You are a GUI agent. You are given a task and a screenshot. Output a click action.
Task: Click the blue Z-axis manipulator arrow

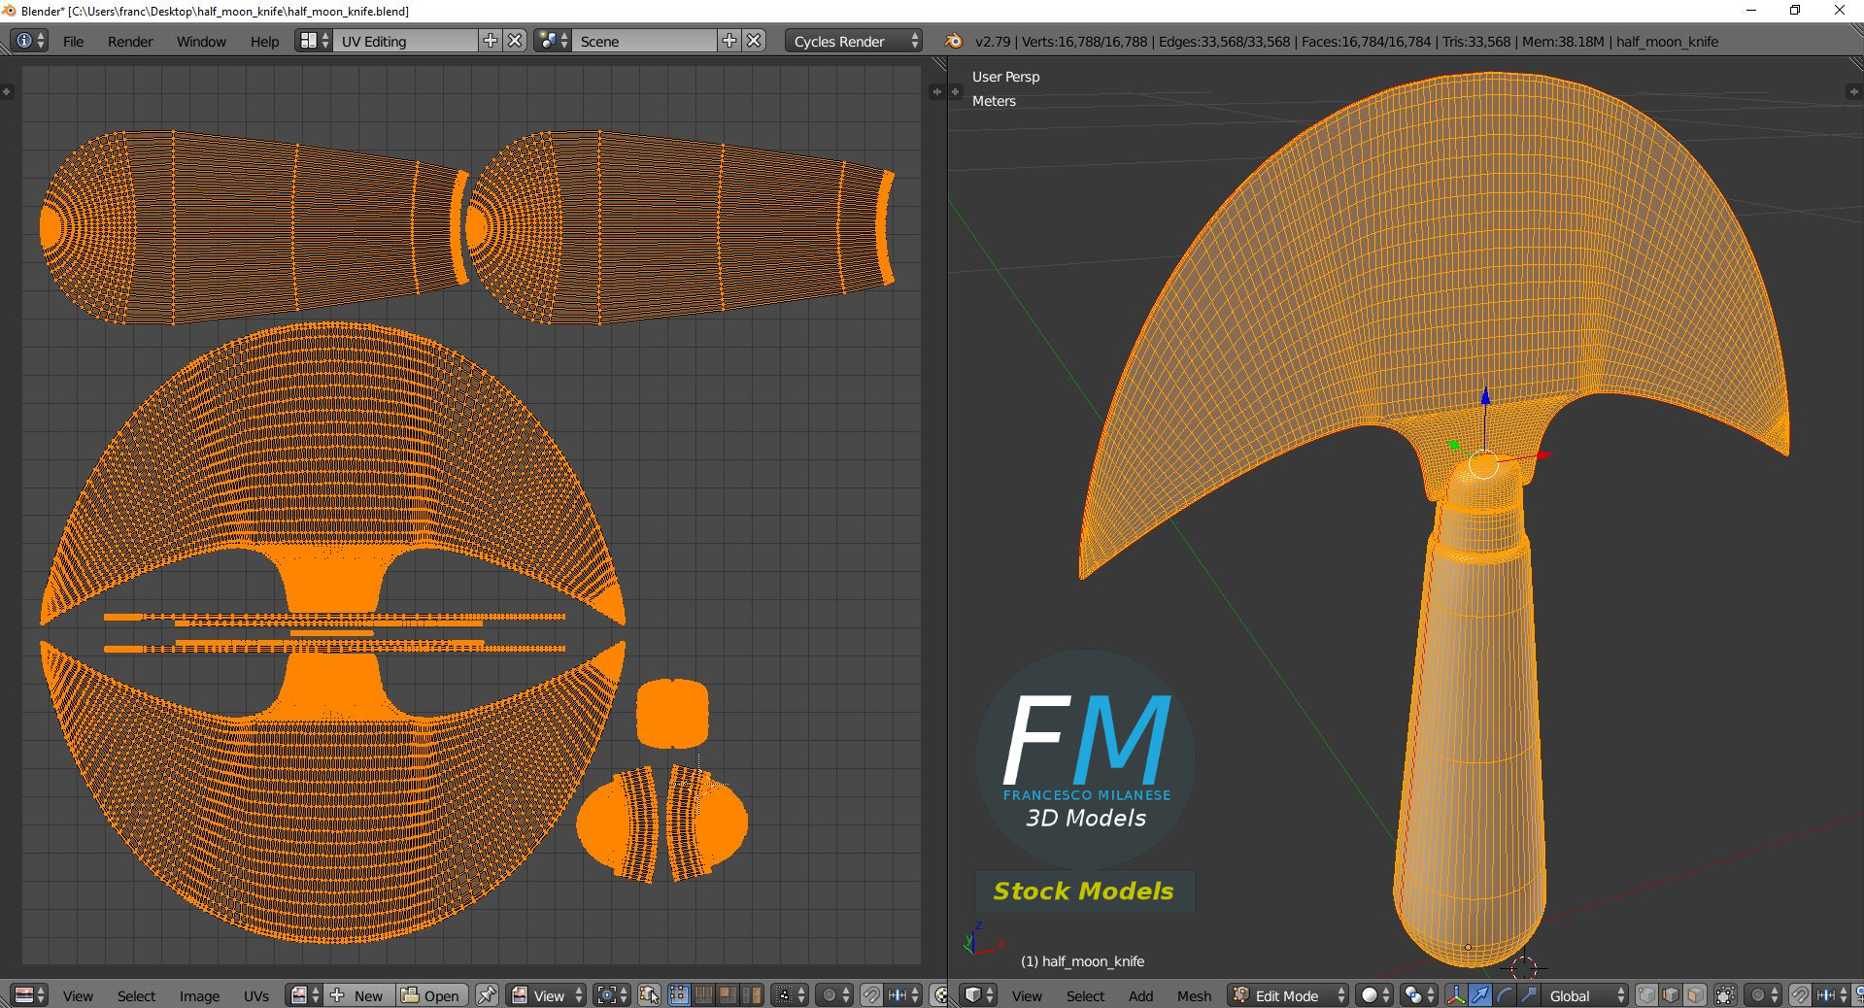[x=1485, y=395]
